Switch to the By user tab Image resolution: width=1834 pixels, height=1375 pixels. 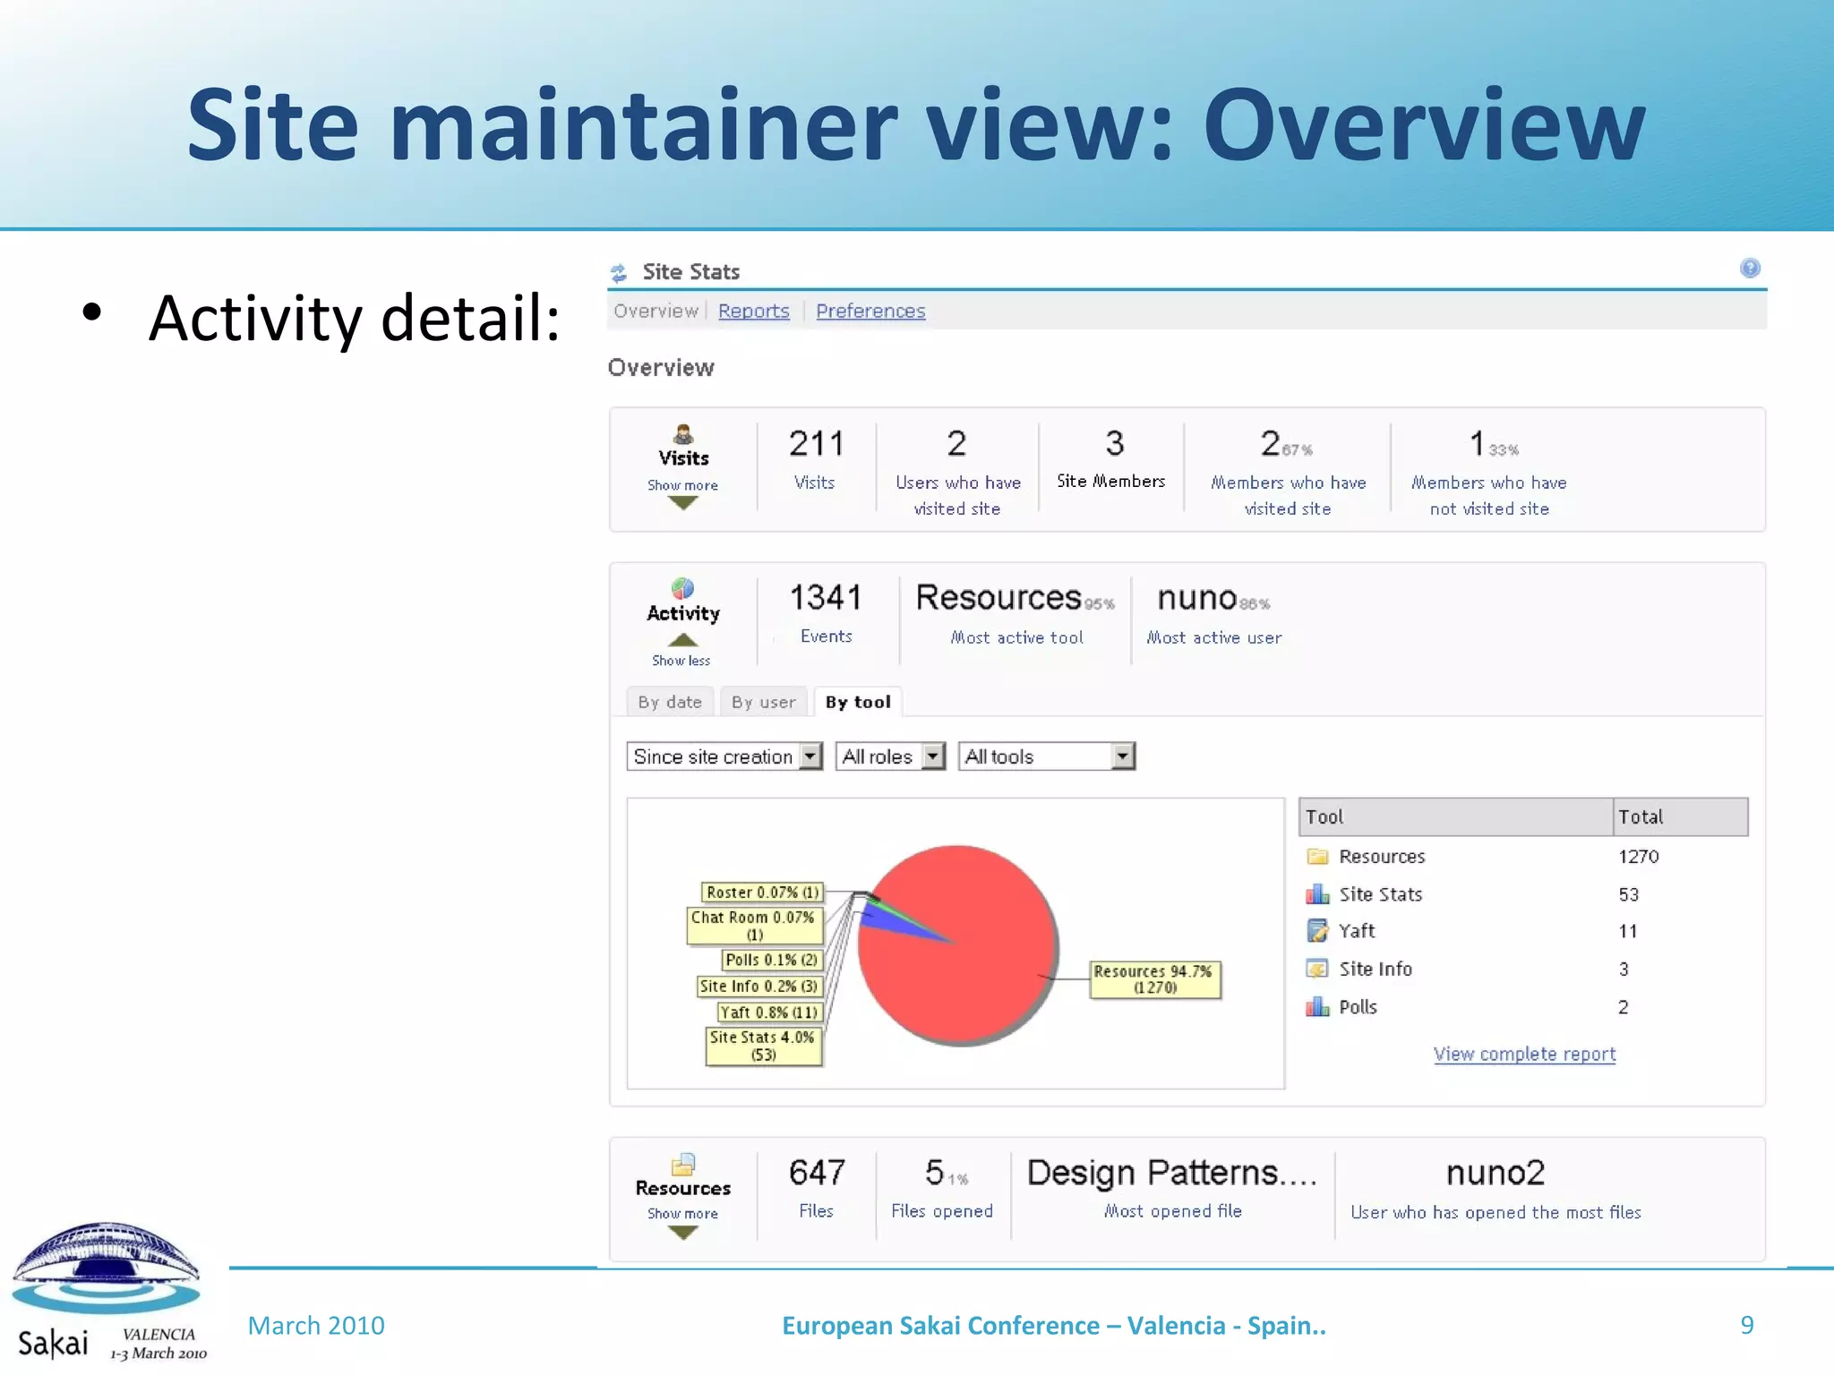click(x=764, y=702)
